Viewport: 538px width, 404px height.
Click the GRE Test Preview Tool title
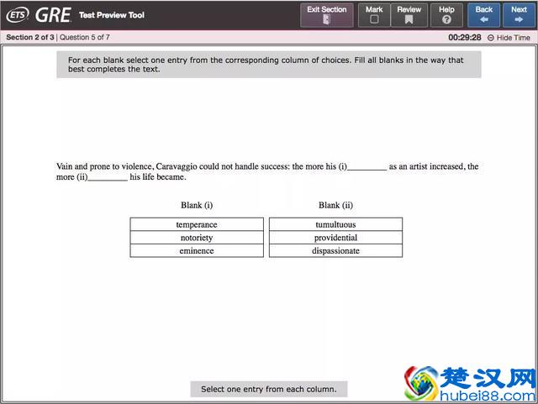(90, 15)
